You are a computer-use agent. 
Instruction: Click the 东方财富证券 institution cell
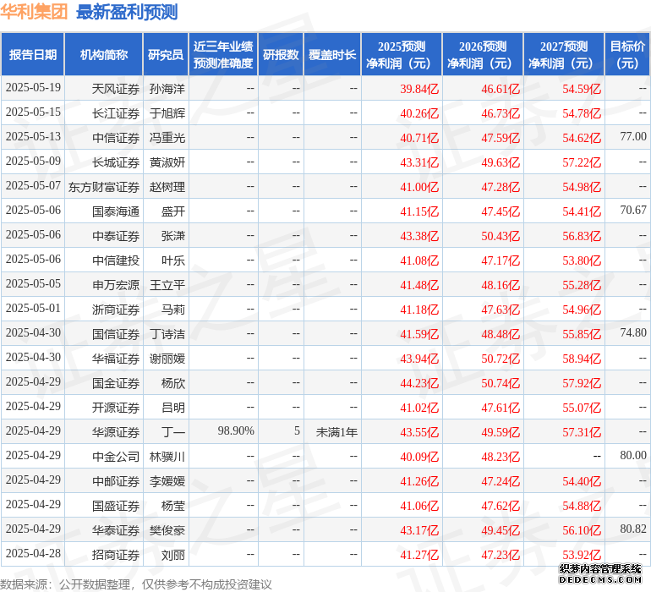(x=104, y=187)
